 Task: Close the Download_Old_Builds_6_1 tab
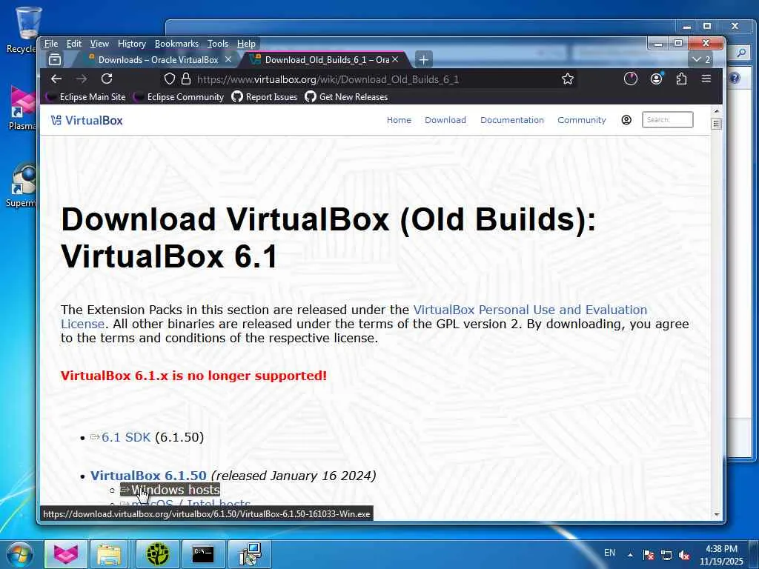396,59
